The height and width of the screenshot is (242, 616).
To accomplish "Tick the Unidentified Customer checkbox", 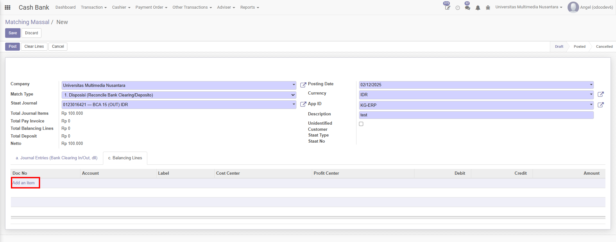I will [361, 124].
